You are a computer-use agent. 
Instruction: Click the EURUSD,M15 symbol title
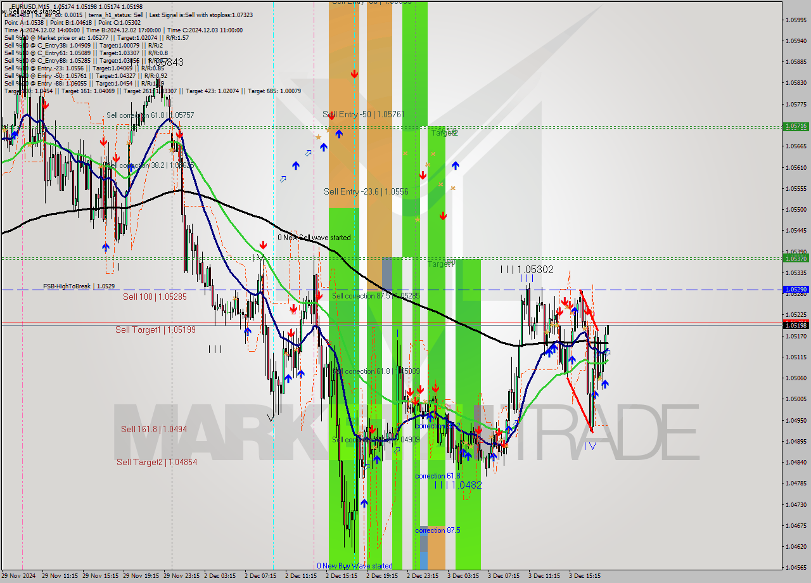(x=30, y=6)
